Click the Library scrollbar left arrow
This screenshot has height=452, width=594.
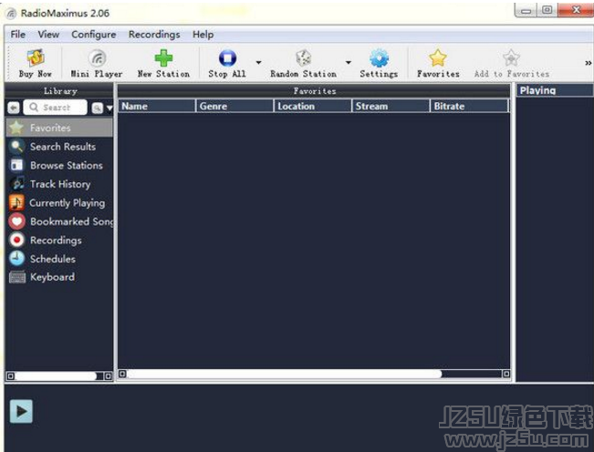point(11,376)
